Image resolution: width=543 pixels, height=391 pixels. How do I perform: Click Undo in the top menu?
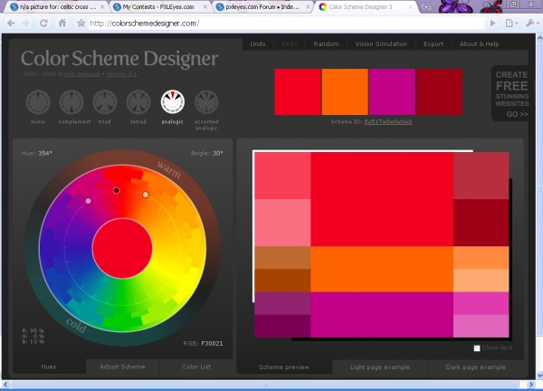click(x=258, y=44)
